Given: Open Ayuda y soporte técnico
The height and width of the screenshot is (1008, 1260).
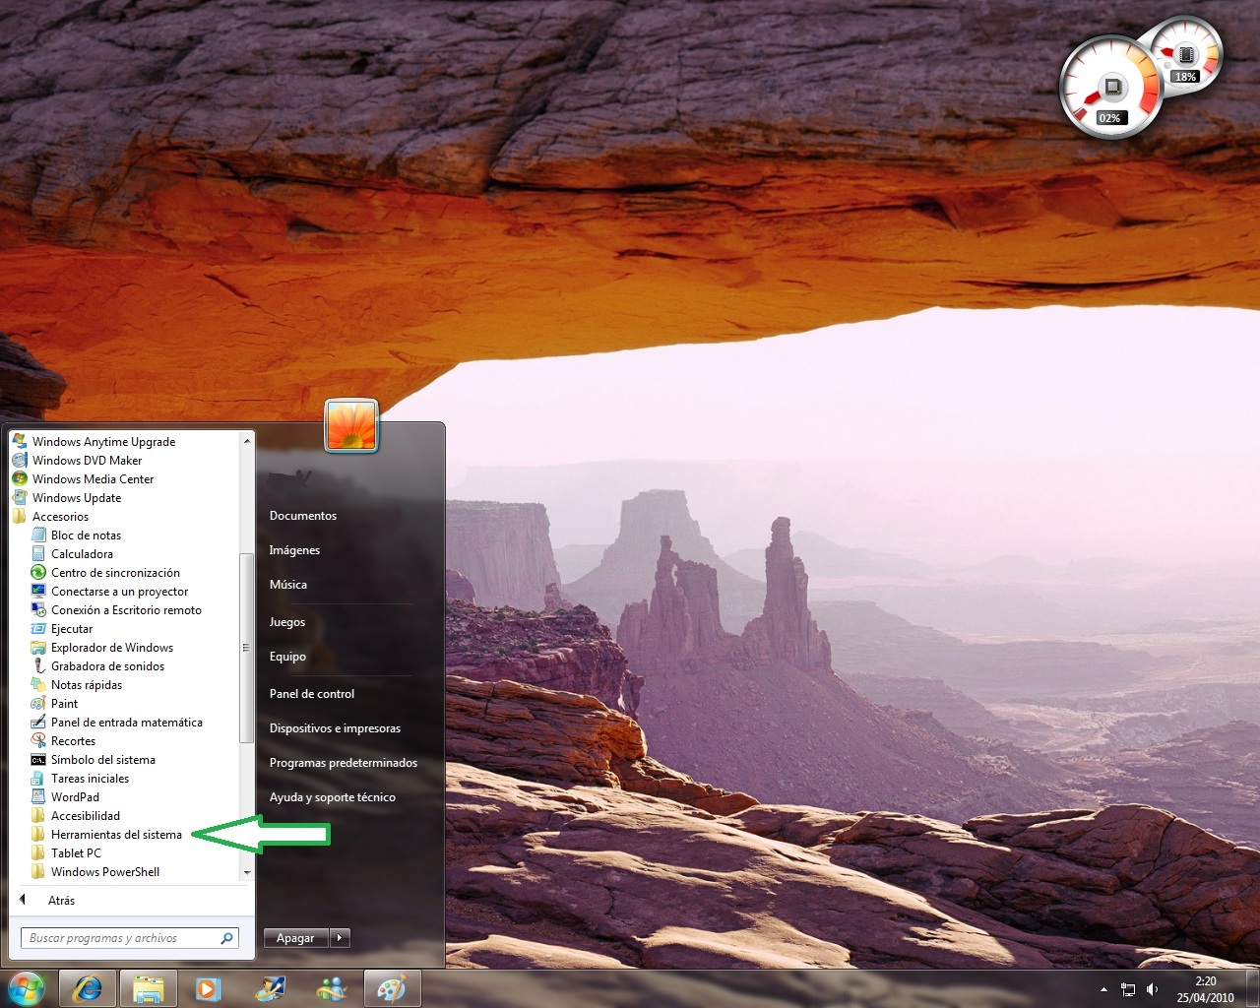Looking at the screenshot, I should pos(333,797).
